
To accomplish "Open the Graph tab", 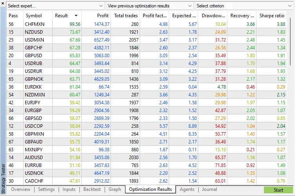I will pyautogui.click(x=115, y=189).
